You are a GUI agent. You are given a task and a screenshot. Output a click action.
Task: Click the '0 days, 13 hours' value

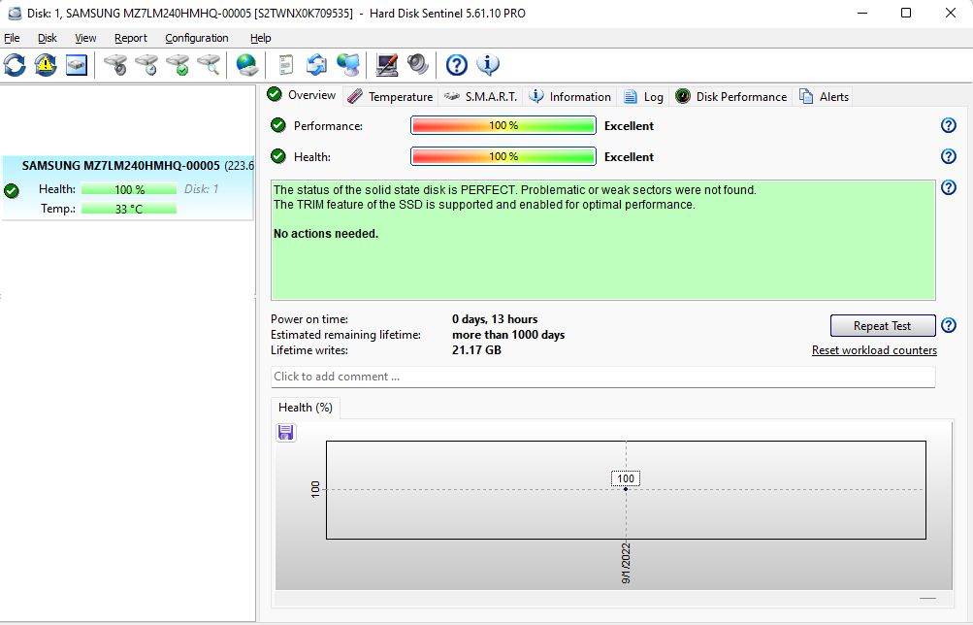495,319
